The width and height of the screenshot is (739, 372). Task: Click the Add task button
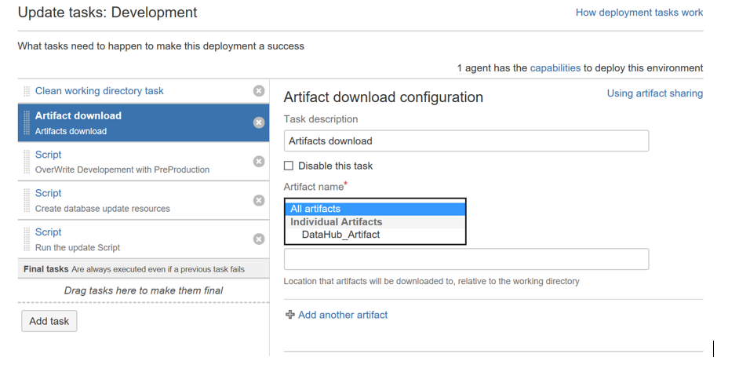click(49, 321)
